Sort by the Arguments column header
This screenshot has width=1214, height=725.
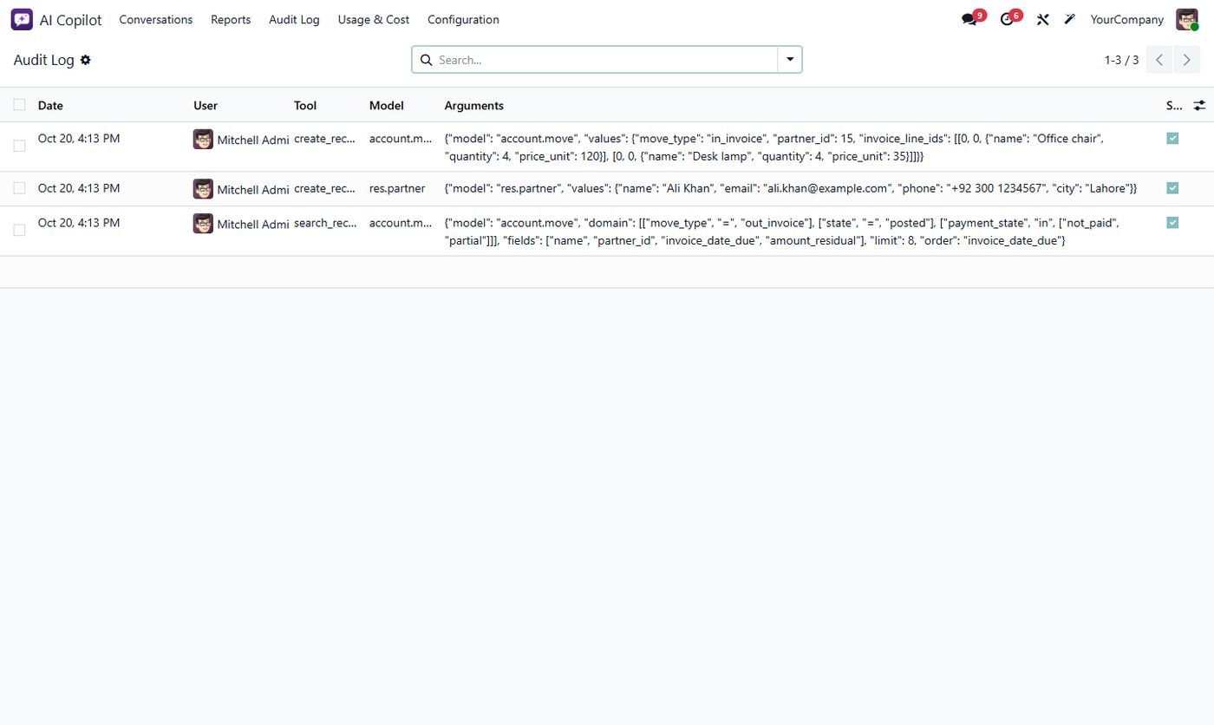(x=474, y=106)
